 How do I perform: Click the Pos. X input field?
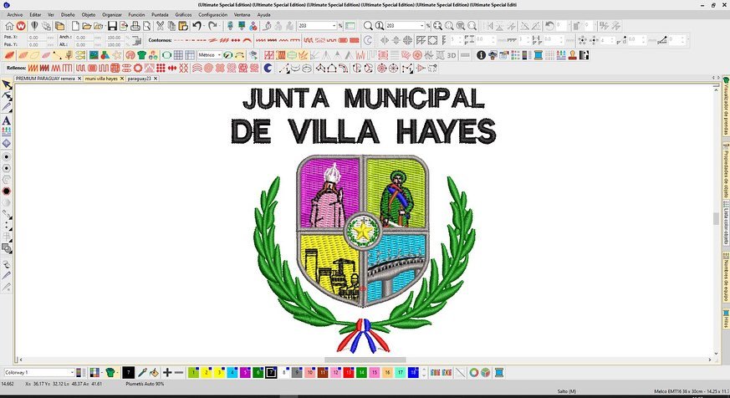38,38
